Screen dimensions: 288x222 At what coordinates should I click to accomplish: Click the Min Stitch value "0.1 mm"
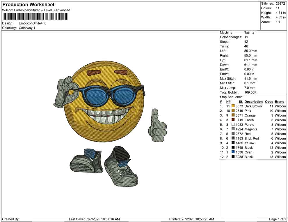coord(250,83)
